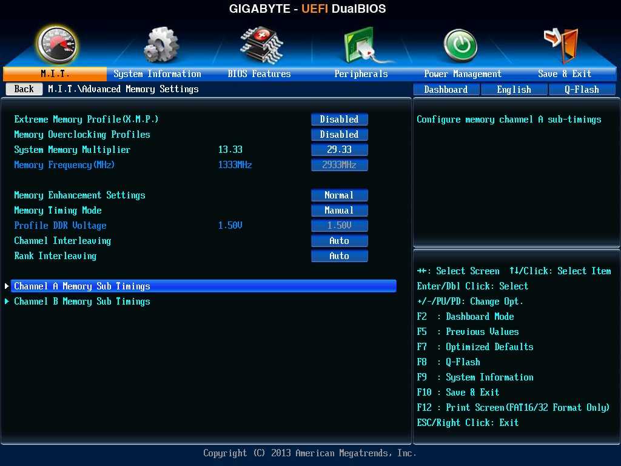Launch the Q-Flash utility button
This screenshot has height=466, width=621.
pos(582,89)
